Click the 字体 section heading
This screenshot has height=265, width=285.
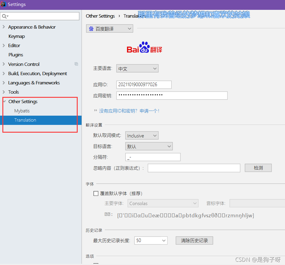[x=90, y=184]
